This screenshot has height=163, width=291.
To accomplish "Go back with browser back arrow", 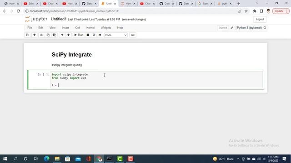I will [5, 11].
